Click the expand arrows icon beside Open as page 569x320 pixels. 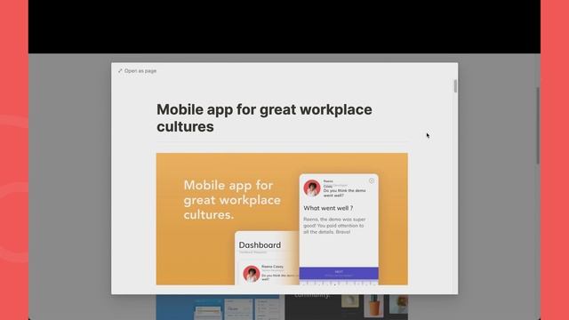click(x=120, y=71)
